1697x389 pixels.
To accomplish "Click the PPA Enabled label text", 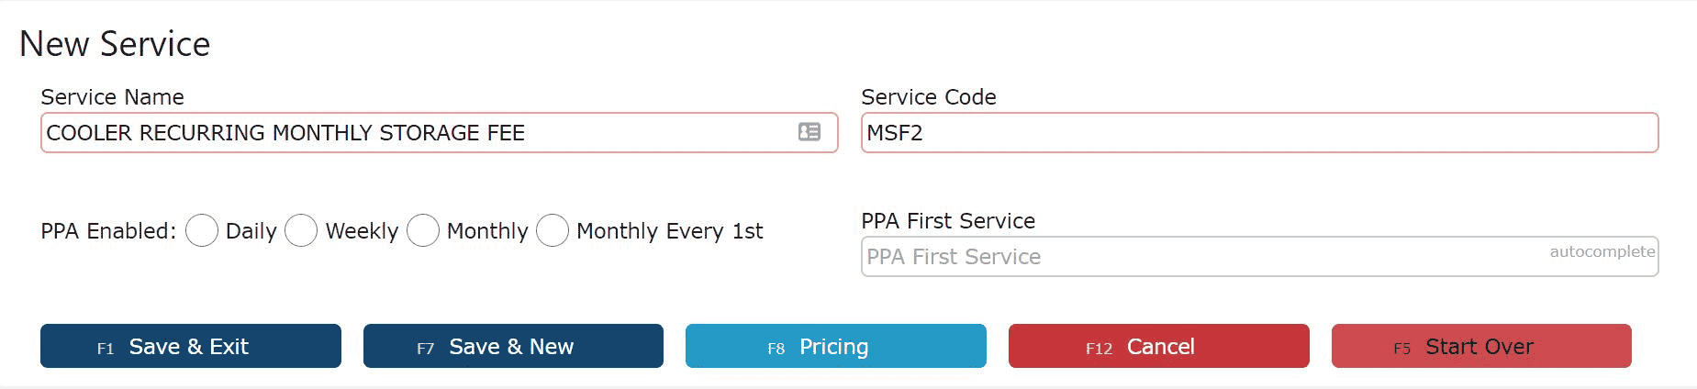I will 108,231.
